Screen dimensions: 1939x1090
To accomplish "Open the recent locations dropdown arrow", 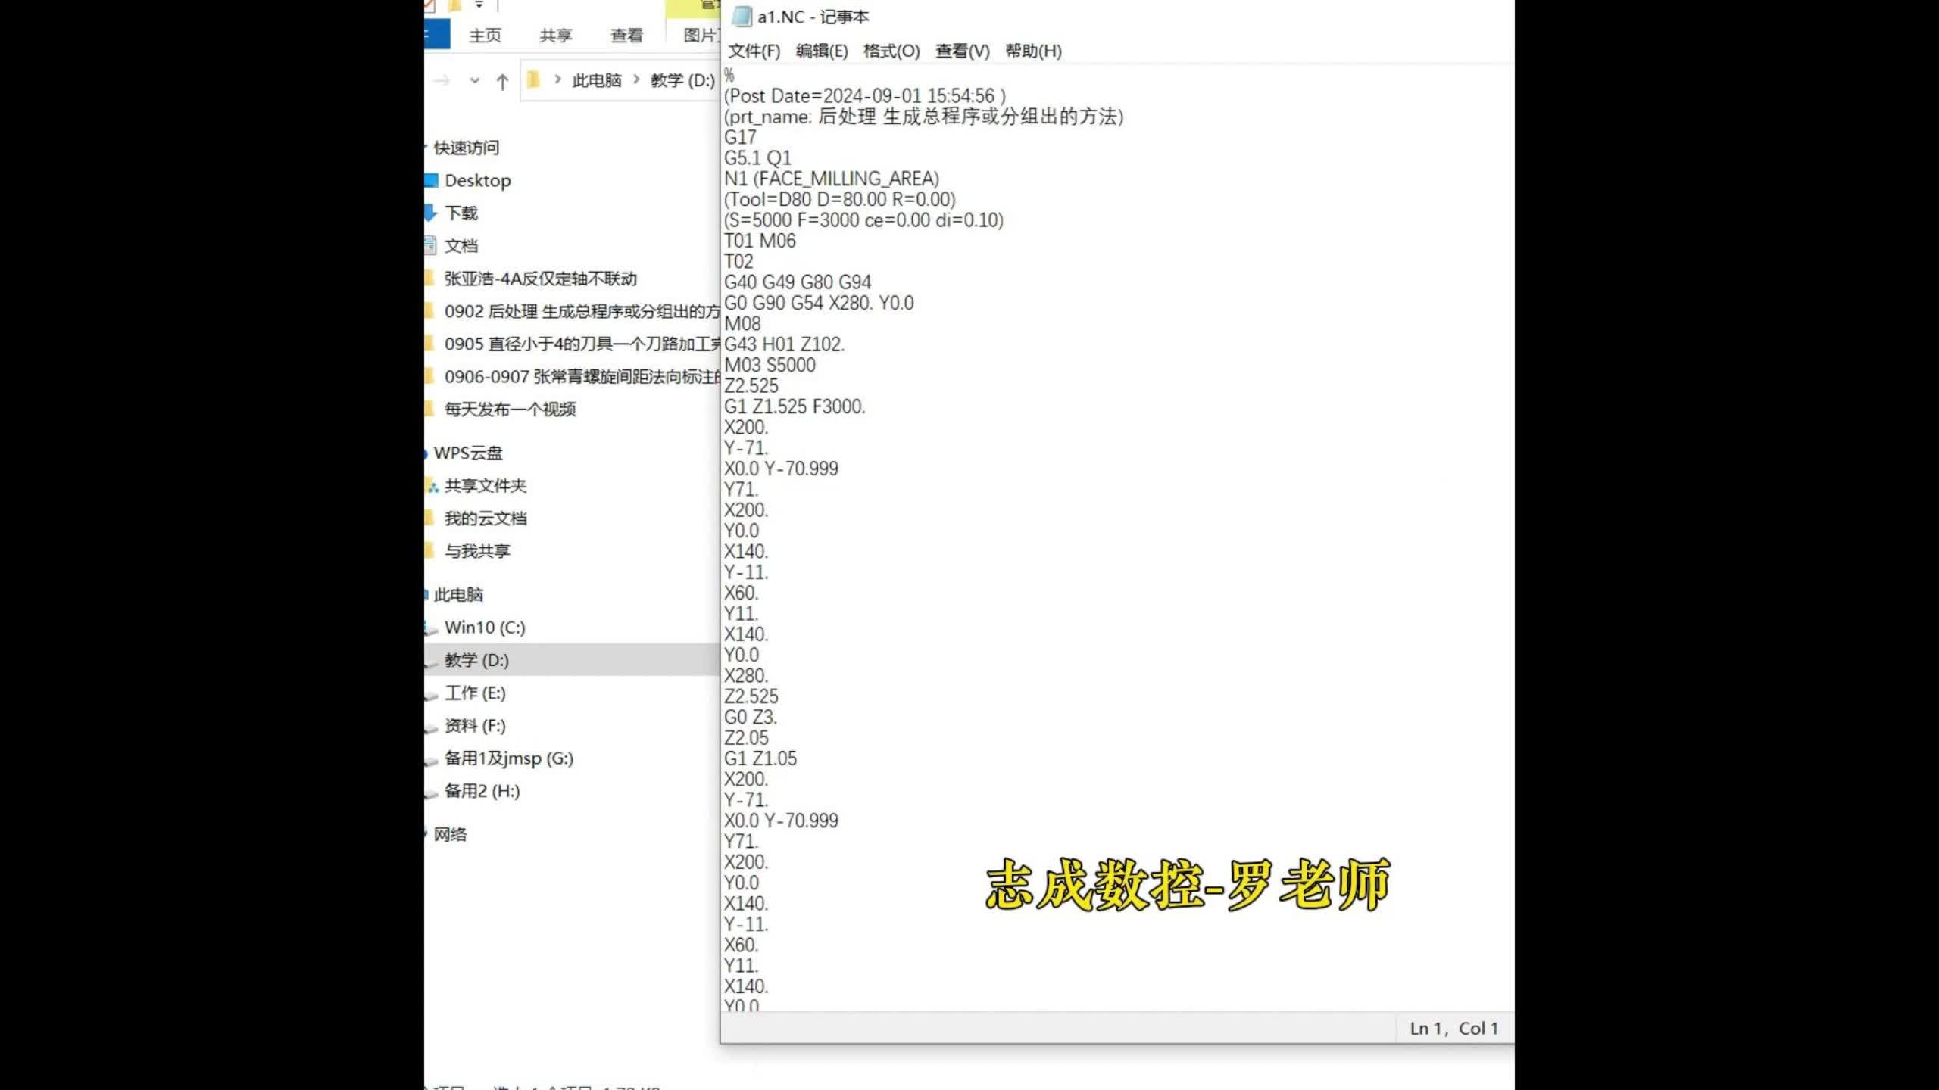I will tap(476, 80).
